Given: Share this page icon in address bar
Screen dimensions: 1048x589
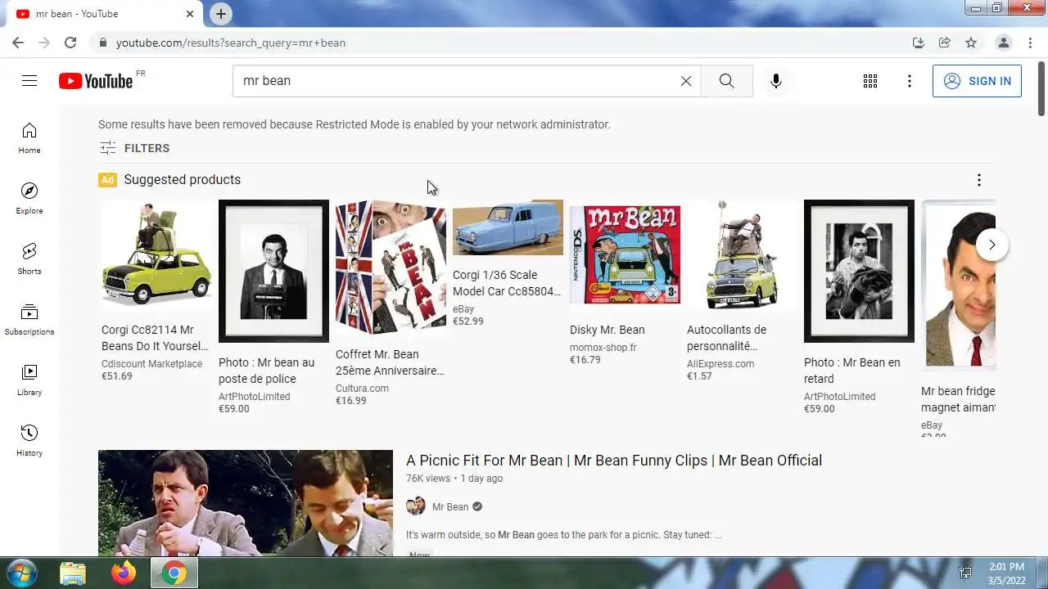Looking at the screenshot, I should [x=945, y=43].
